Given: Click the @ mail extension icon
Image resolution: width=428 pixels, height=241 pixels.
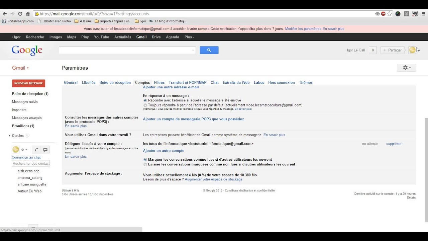Looking at the screenshot, I should 406,14.
